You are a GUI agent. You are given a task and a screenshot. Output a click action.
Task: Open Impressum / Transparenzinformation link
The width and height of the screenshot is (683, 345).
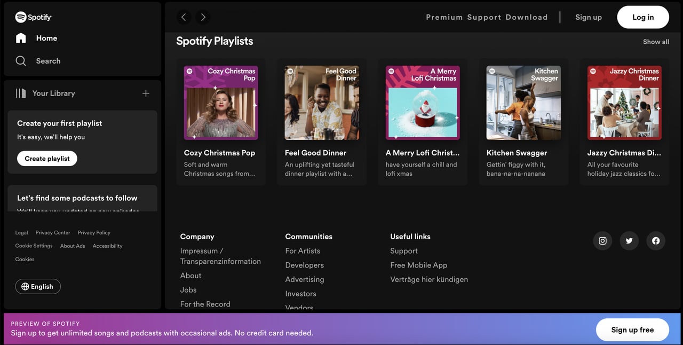[x=220, y=256]
